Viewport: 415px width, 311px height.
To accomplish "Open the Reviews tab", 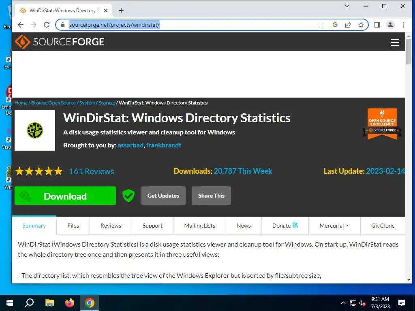I will (111, 226).
